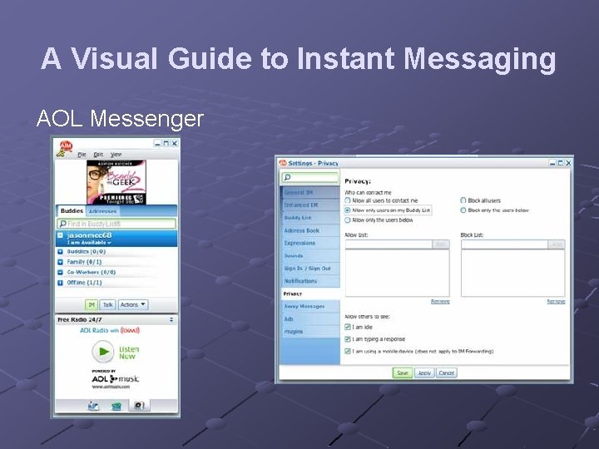Click the 'Listen Now' link

click(129, 353)
